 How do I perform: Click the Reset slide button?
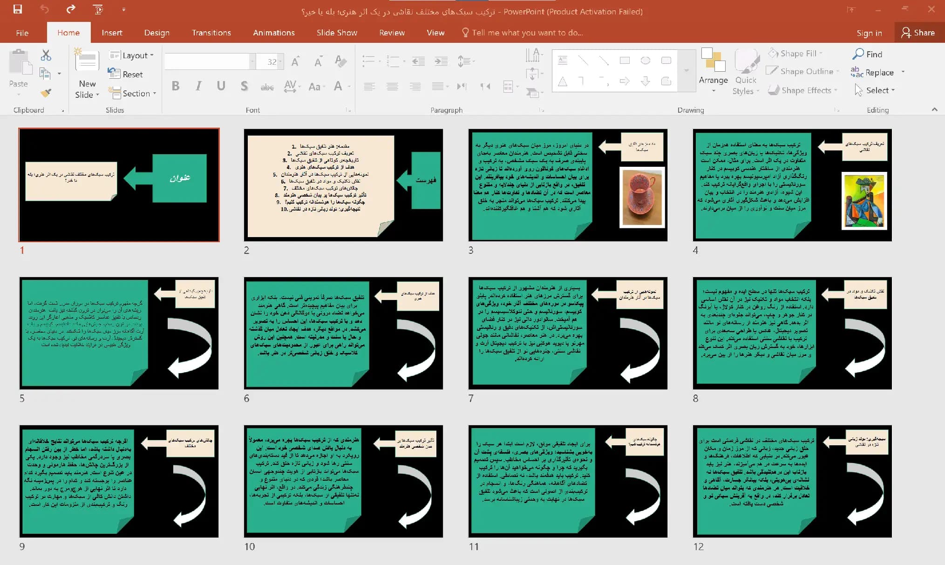click(x=126, y=74)
